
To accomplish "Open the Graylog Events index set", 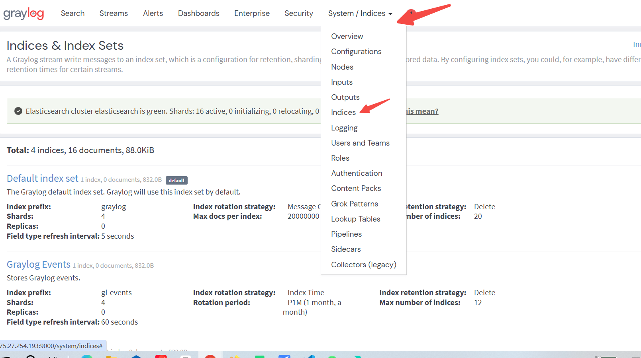I will tap(39, 264).
